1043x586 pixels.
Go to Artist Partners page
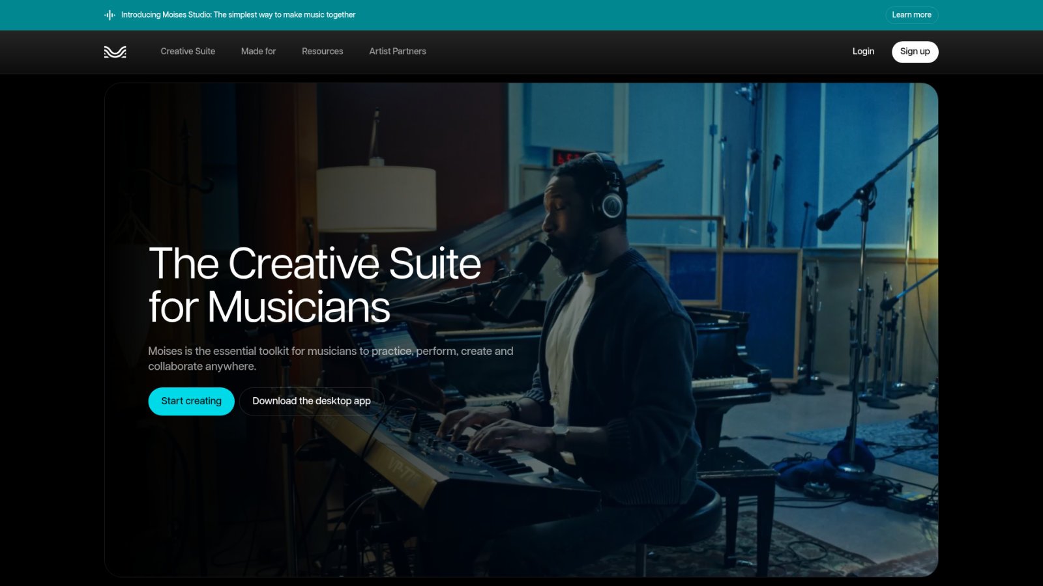pyautogui.click(x=398, y=51)
